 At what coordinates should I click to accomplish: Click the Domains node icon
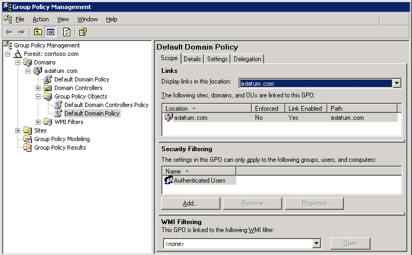click(28, 63)
